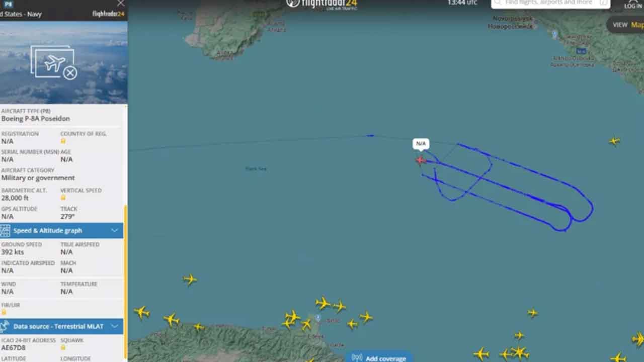Click the Flightradar24 logo at top
This screenshot has width=644, height=362.
[322, 4]
